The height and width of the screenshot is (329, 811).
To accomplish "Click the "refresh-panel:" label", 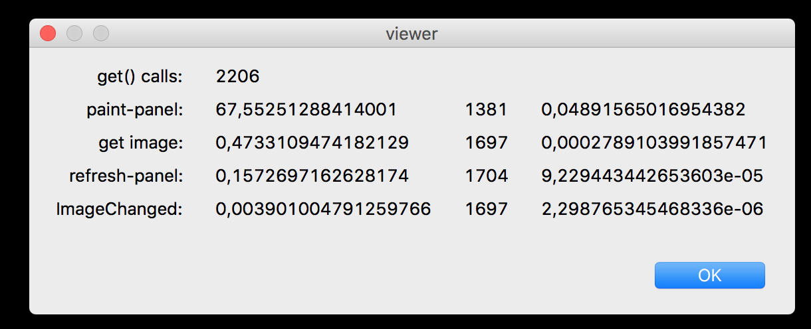I will pos(126,176).
